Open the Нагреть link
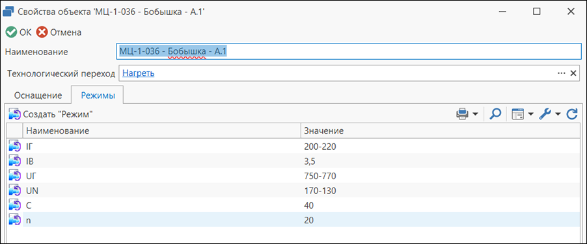This screenshot has height=244, width=587. (x=139, y=73)
